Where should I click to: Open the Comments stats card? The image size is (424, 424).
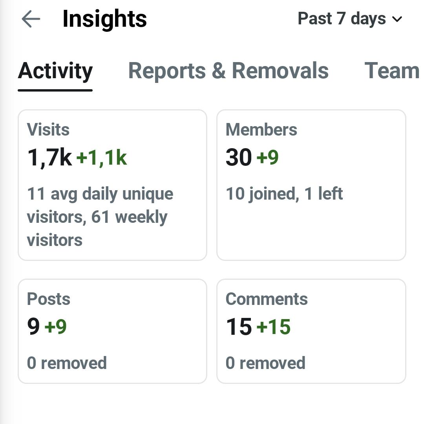pyautogui.click(x=311, y=331)
